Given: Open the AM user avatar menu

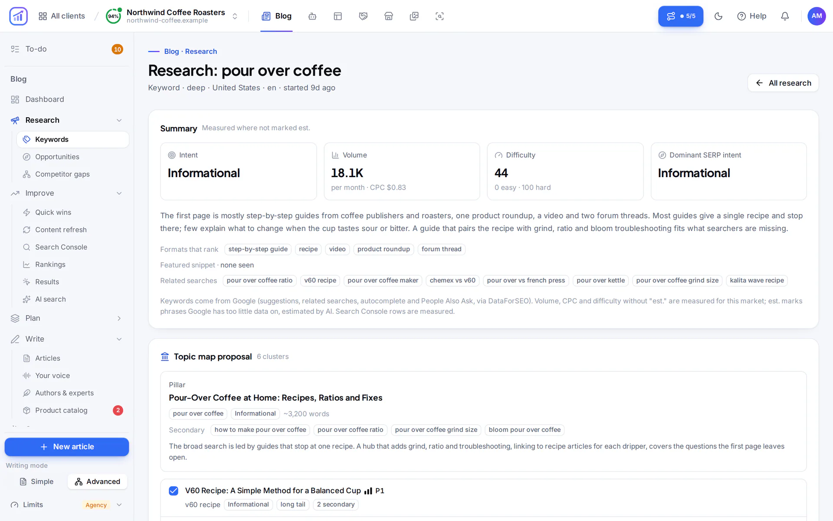Looking at the screenshot, I should click(817, 16).
